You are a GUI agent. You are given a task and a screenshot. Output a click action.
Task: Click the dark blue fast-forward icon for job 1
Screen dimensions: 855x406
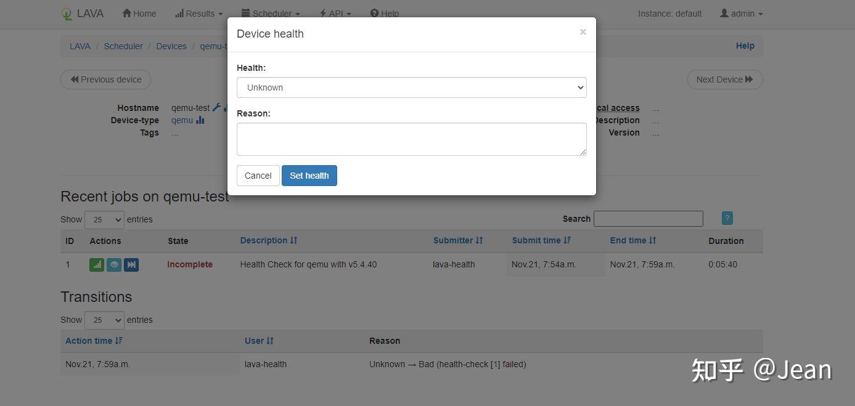(x=131, y=265)
